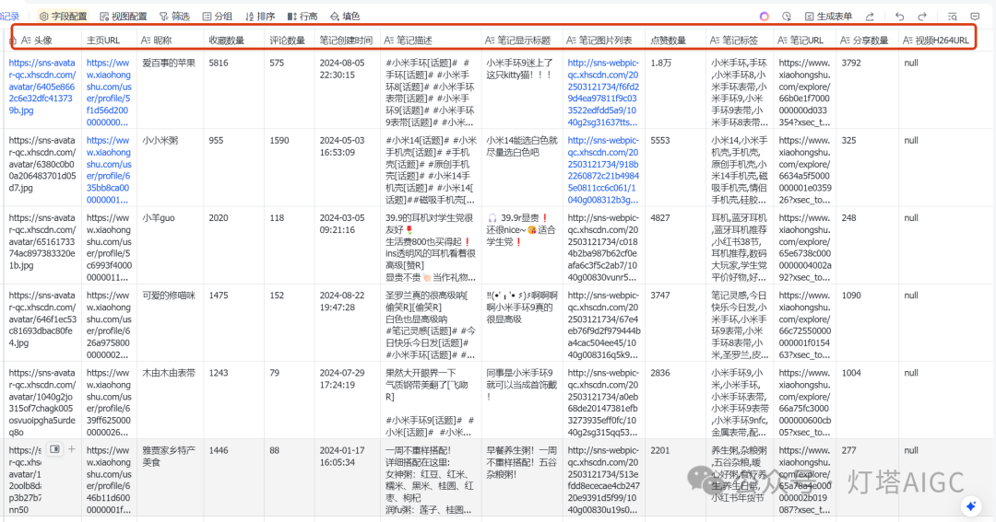Open the 筛选 filter options
This screenshot has width=996, height=522.
click(174, 17)
